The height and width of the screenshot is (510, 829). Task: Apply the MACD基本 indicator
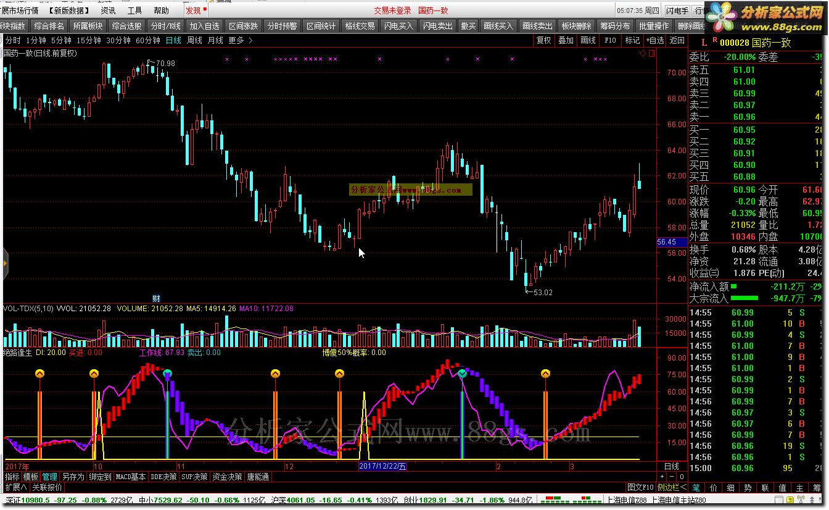(131, 477)
